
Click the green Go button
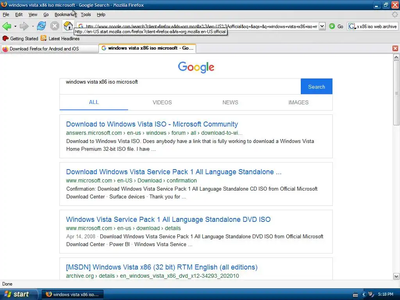click(x=336, y=26)
